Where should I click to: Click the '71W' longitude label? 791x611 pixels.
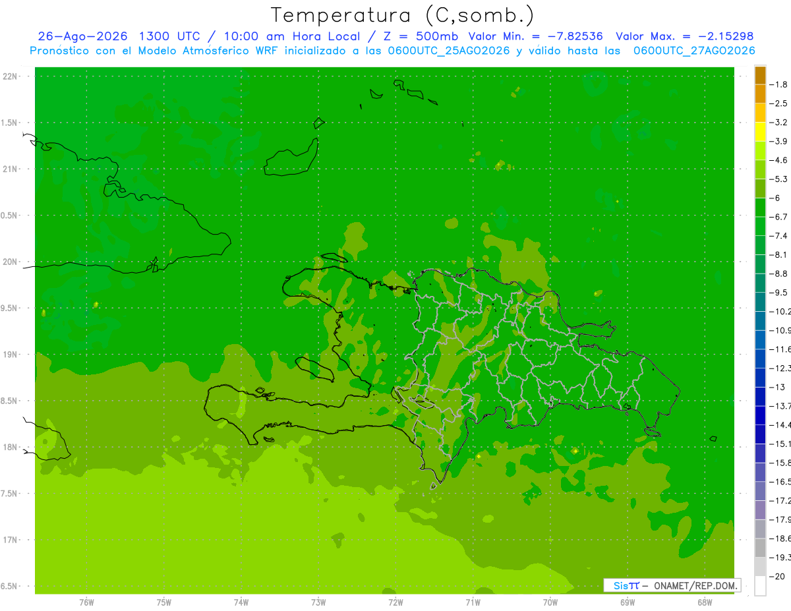[473, 602]
